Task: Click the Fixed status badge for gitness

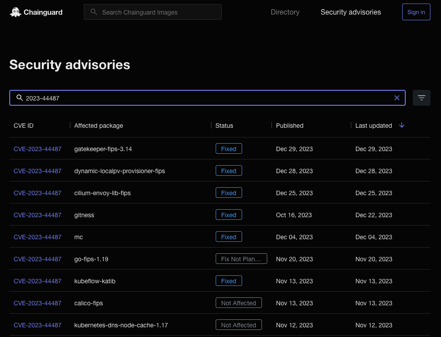Action: point(228,215)
